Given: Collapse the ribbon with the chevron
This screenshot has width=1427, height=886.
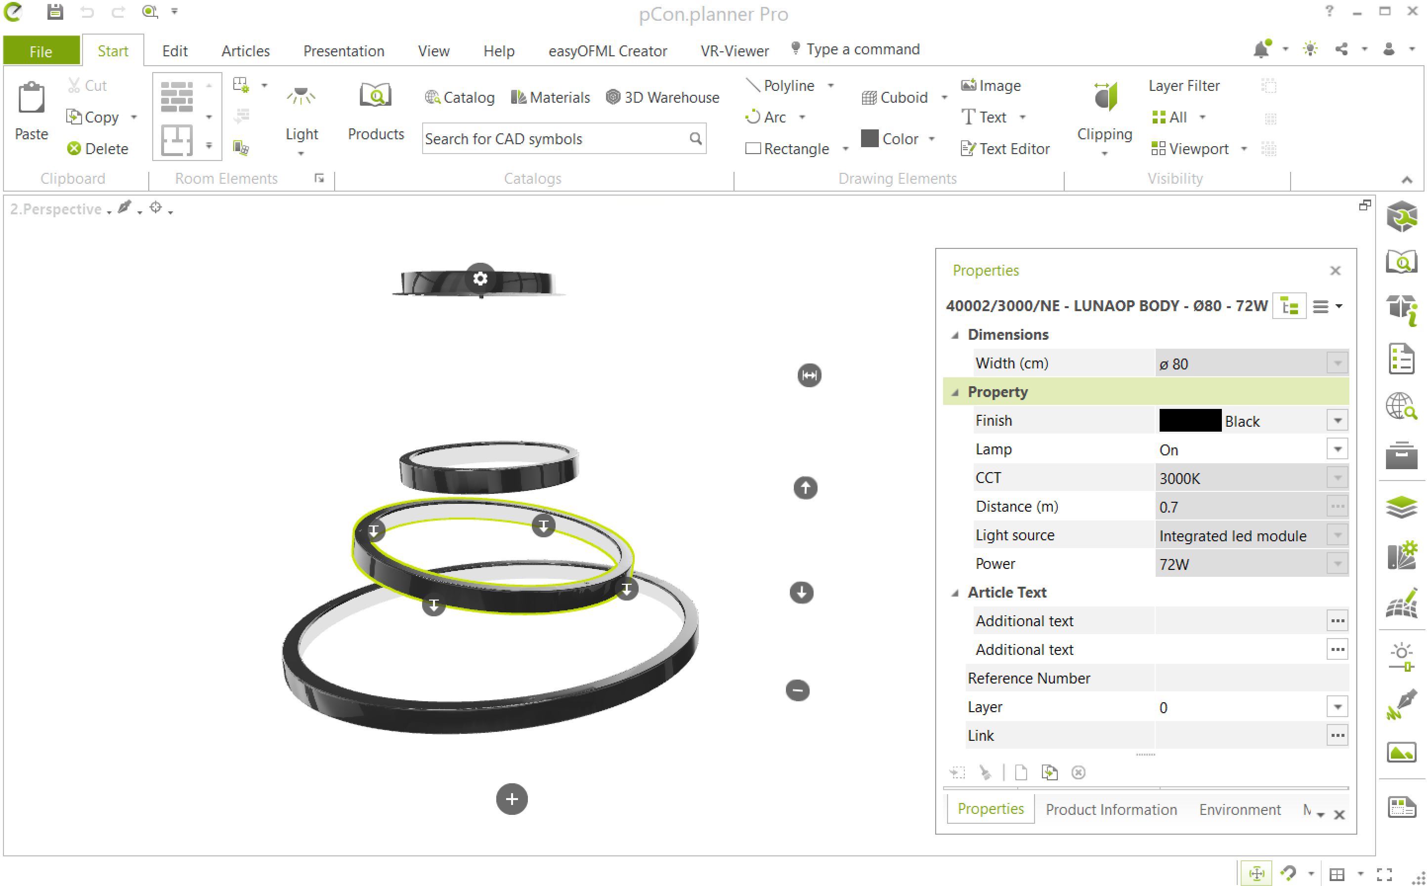Looking at the screenshot, I should click(x=1406, y=180).
